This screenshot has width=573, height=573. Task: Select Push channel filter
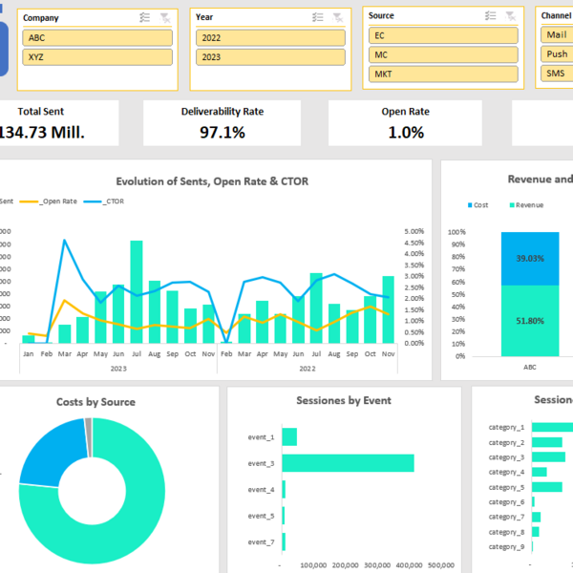click(x=557, y=54)
